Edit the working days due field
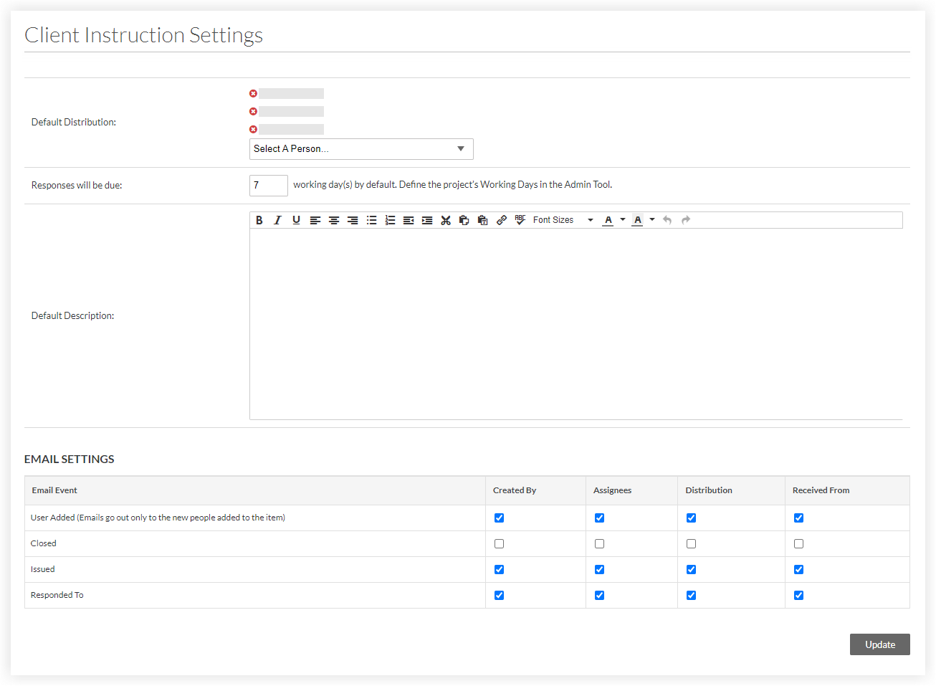 (x=268, y=185)
